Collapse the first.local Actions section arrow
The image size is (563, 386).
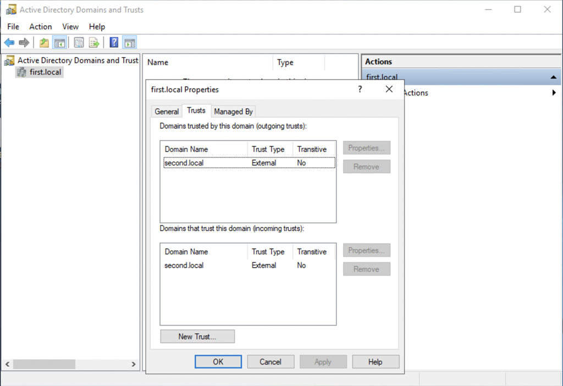pyautogui.click(x=553, y=77)
